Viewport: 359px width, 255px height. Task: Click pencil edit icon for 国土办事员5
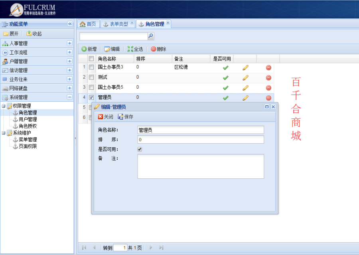(x=245, y=88)
